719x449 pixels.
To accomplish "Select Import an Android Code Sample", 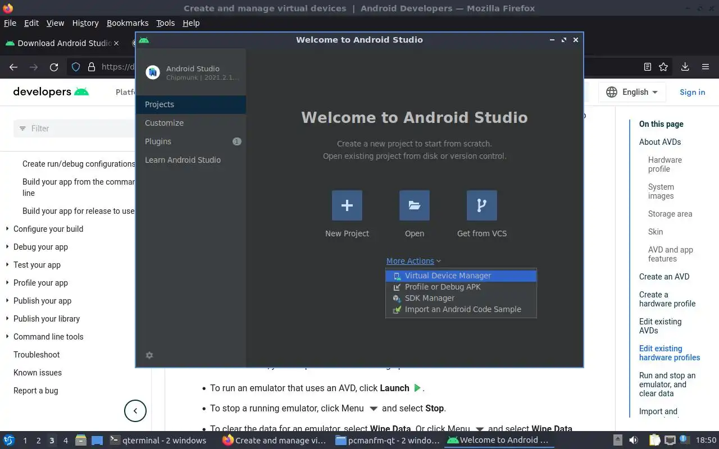I will click(461, 309).
